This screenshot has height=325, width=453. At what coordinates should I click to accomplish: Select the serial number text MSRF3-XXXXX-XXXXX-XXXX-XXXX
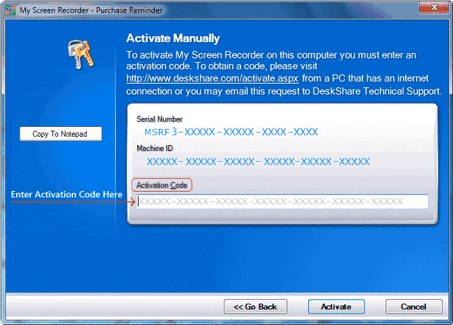231,132
